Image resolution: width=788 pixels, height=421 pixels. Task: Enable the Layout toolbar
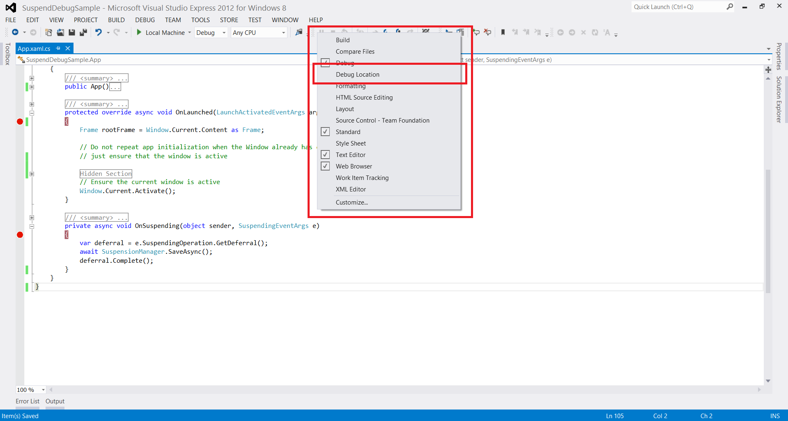click(389, 109)
